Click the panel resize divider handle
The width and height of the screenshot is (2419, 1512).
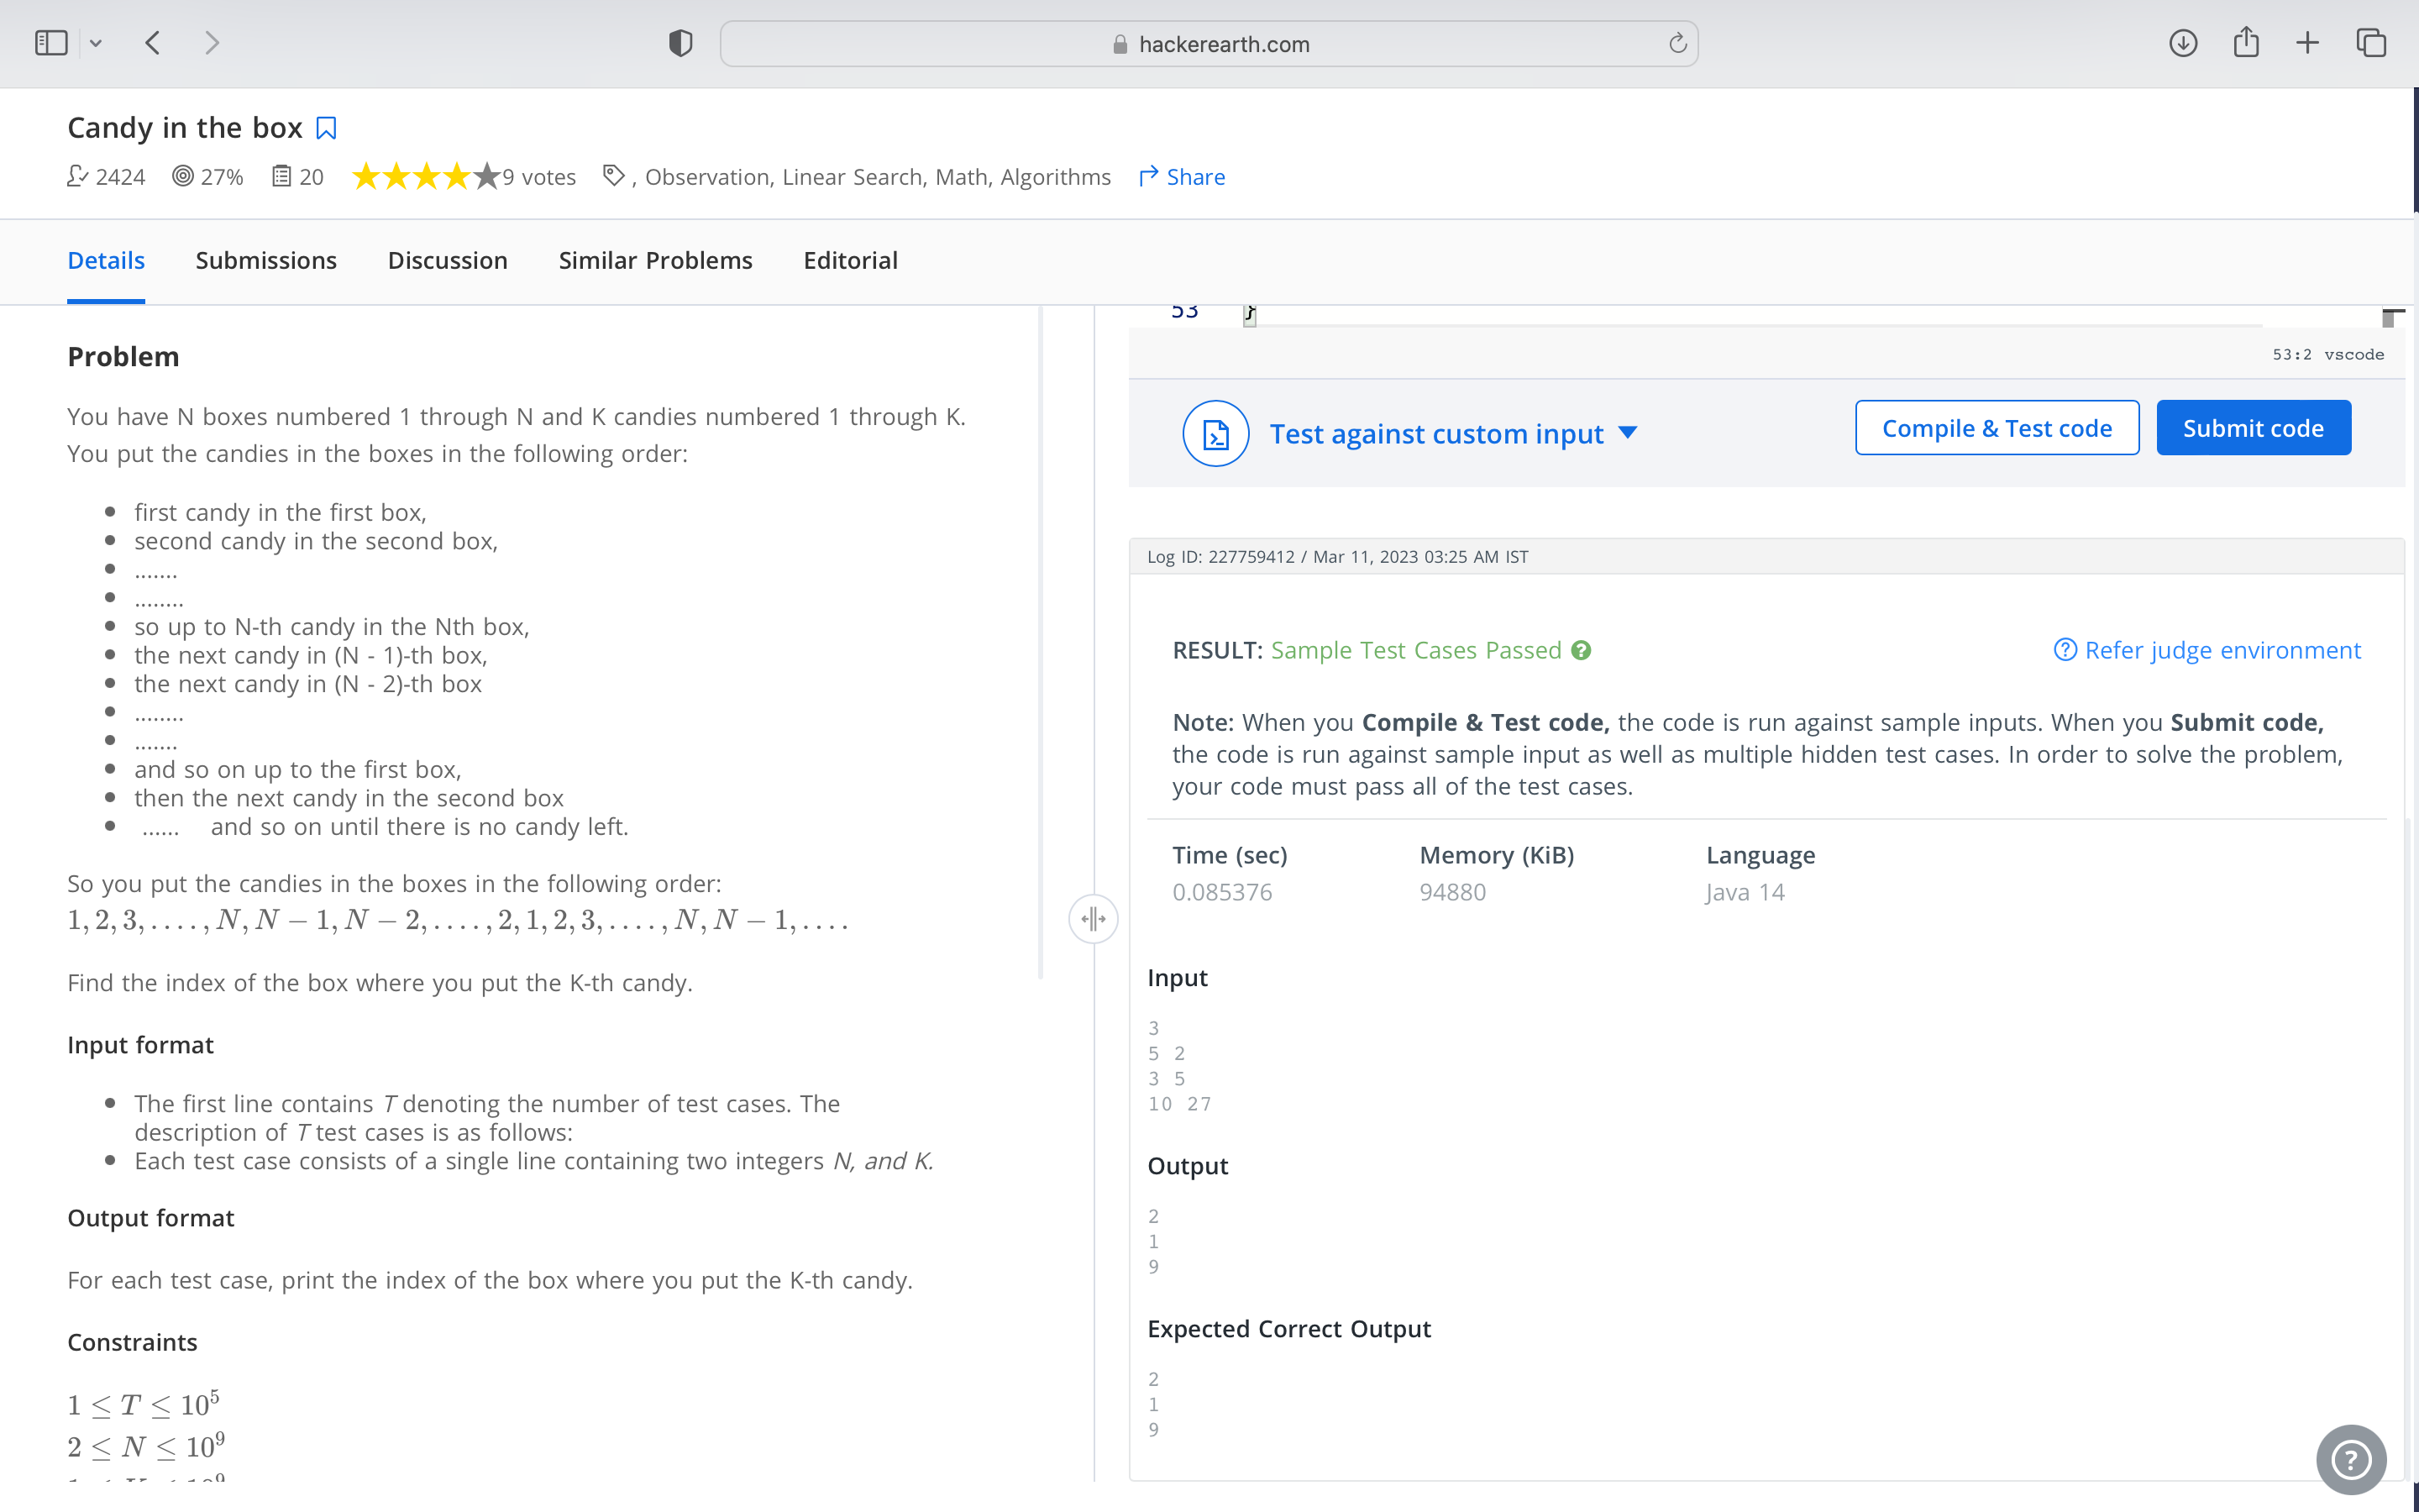1094,918
